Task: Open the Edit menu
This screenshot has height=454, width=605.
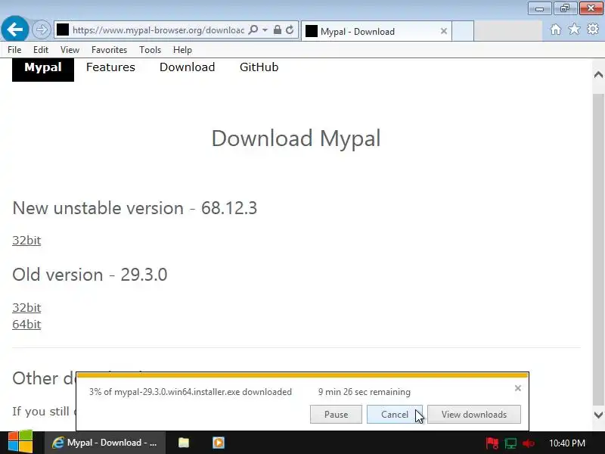Action: [x=41, y=50]
